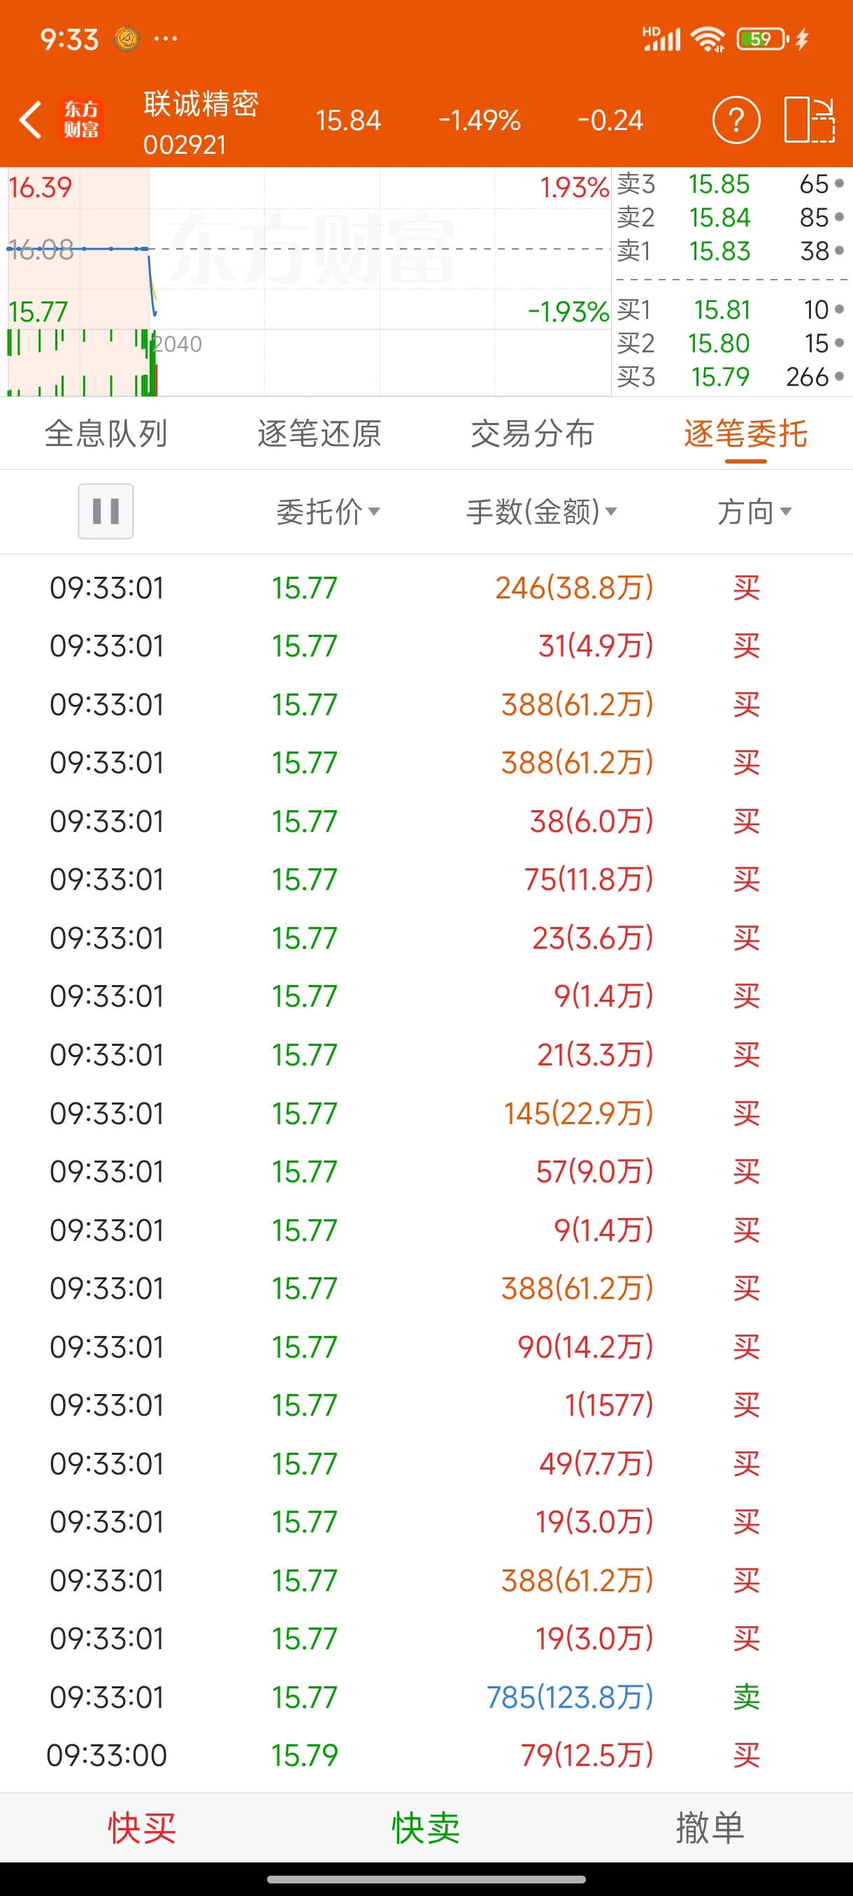Tap the split-screen layout icon
The height and width of the screenshot is (1896, 853).
point(810,120)
